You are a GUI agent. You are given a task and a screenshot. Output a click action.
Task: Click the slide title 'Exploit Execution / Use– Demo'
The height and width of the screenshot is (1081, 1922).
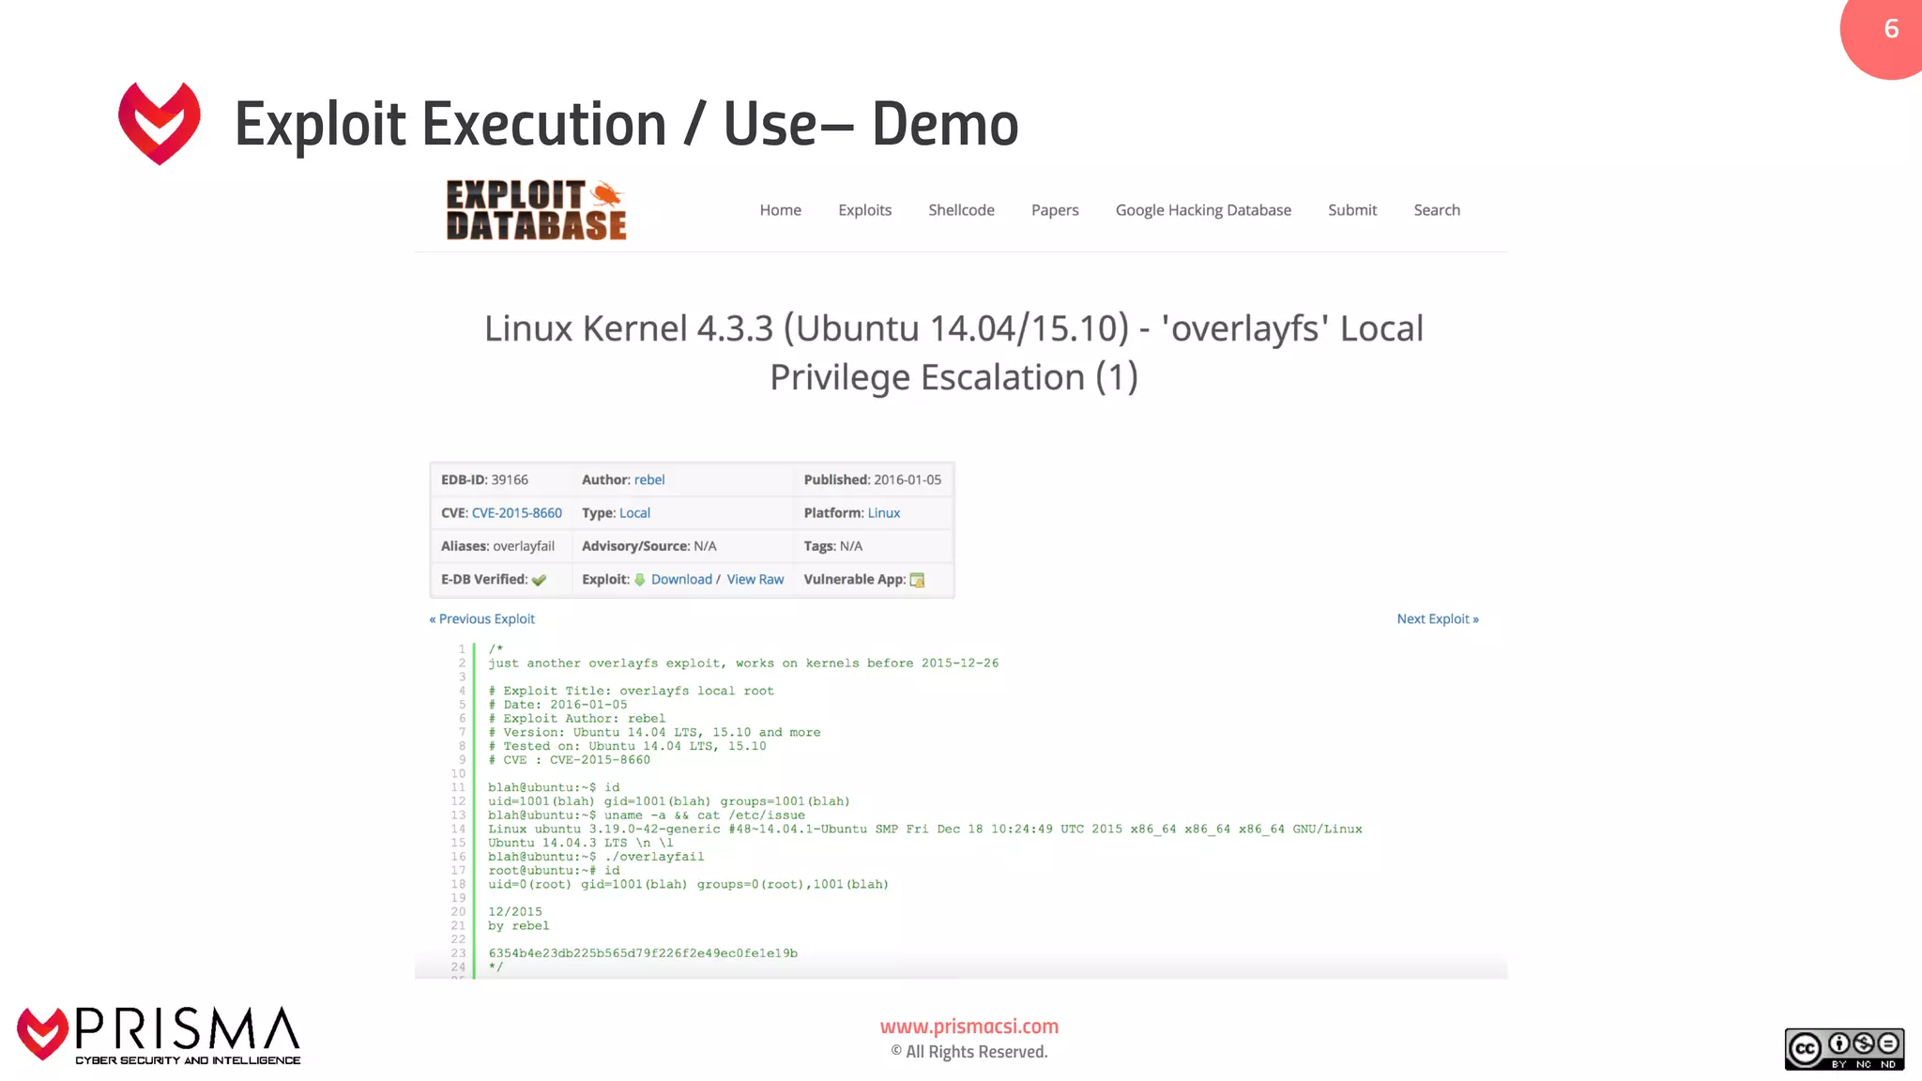[626, 125]
